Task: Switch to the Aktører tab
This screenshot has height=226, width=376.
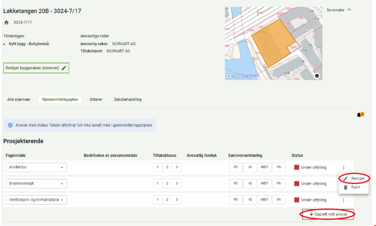Action: pyautogui.click(x=96, y=99)
